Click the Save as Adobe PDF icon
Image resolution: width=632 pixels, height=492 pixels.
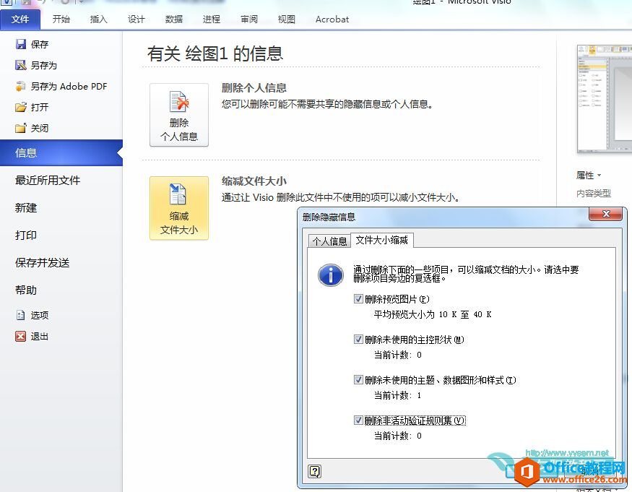pos(20,86)
